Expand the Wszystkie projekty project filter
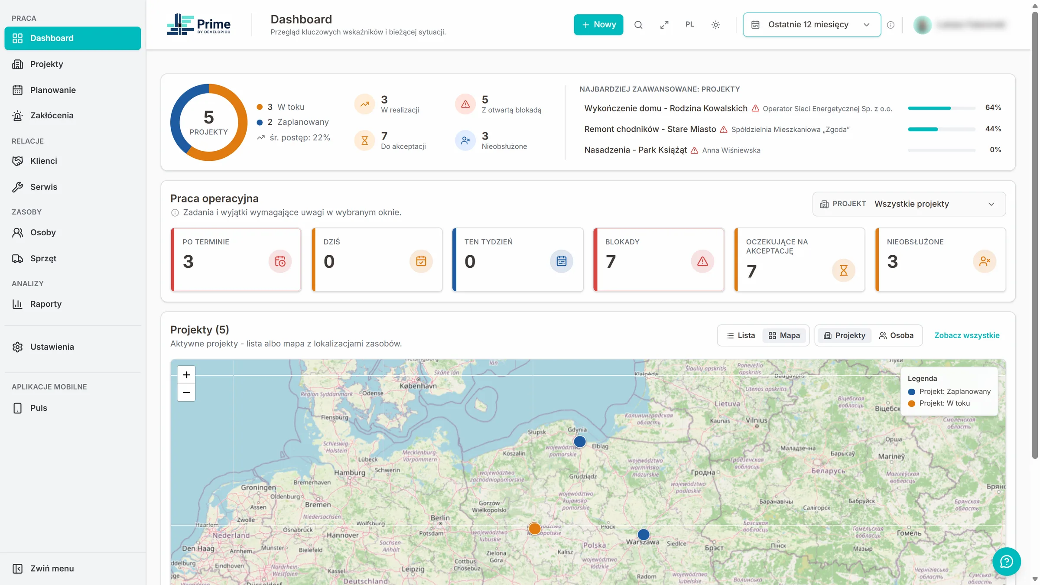The height and width of the screenshot is (585, 1040). pyautogui.click(x=909, y=204)
